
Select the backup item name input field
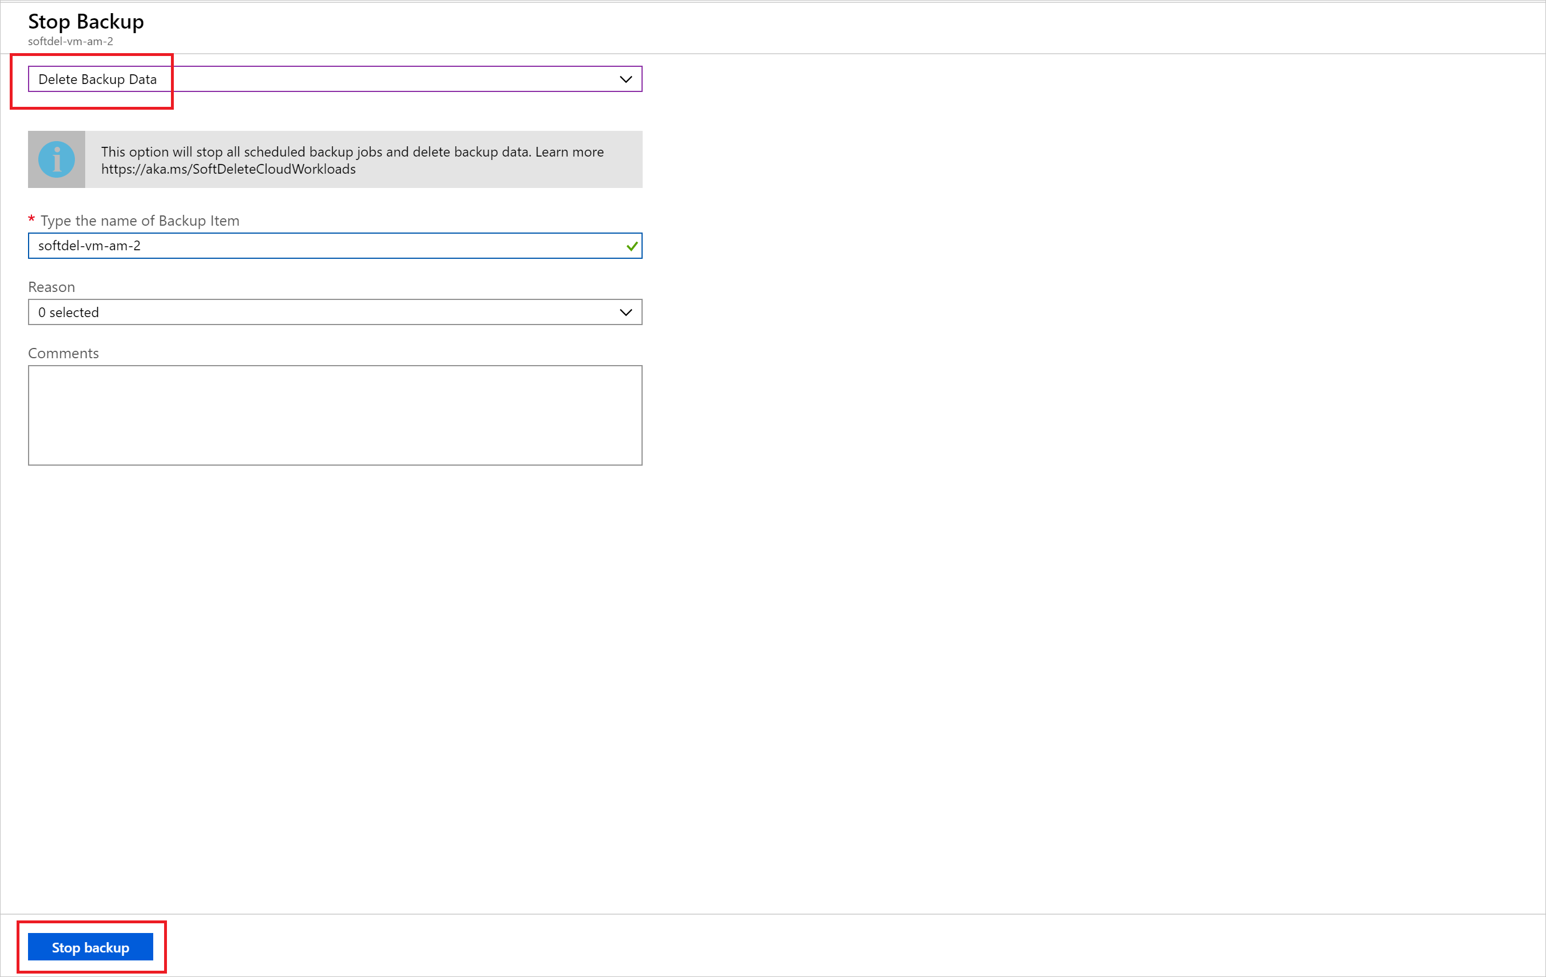[333, 245]
